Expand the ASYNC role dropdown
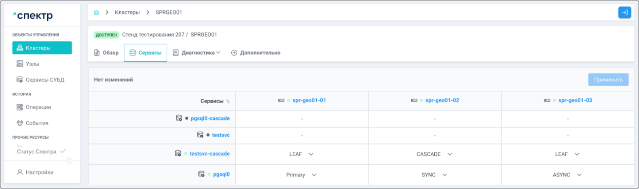This screenshot has width=639, height=189. click(579, 175)
